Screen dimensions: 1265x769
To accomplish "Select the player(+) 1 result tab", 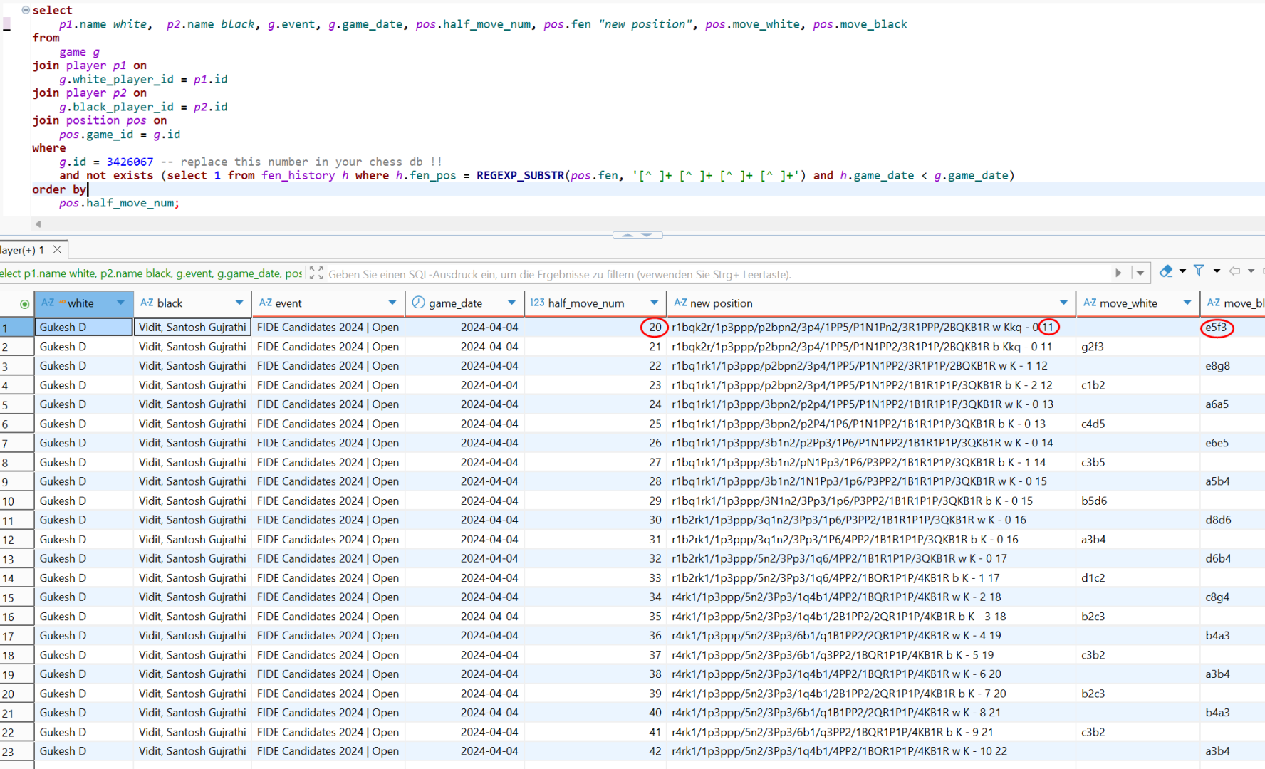I will [23, 250].
